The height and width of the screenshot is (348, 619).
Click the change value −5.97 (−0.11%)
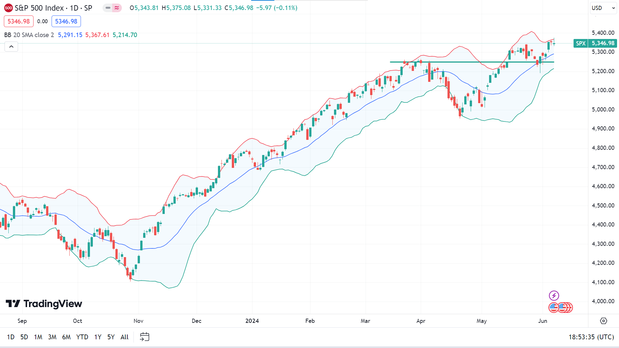pyautogui.click(x=277, y=8)
